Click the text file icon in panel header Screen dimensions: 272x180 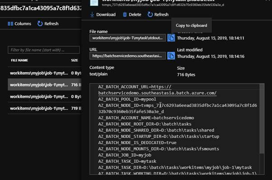pos(94,3)
